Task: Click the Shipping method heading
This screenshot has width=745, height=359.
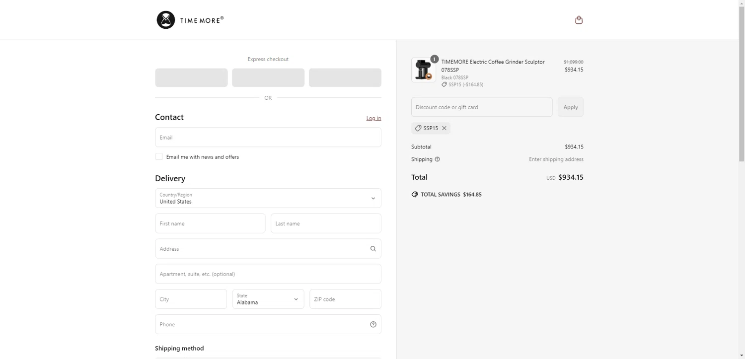Action: coord(179,348)
